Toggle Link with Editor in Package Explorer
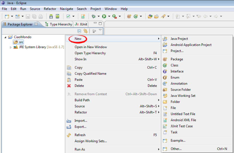Viewport: 234px width, 153px height. tap(85, 31)
